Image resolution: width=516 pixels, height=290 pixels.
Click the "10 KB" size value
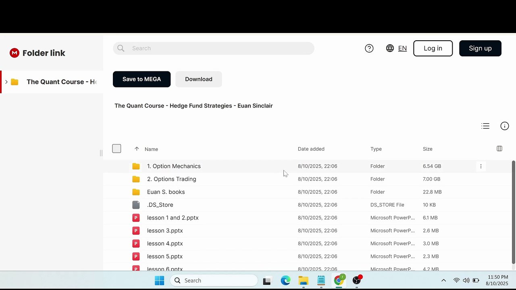pos(429,205)
